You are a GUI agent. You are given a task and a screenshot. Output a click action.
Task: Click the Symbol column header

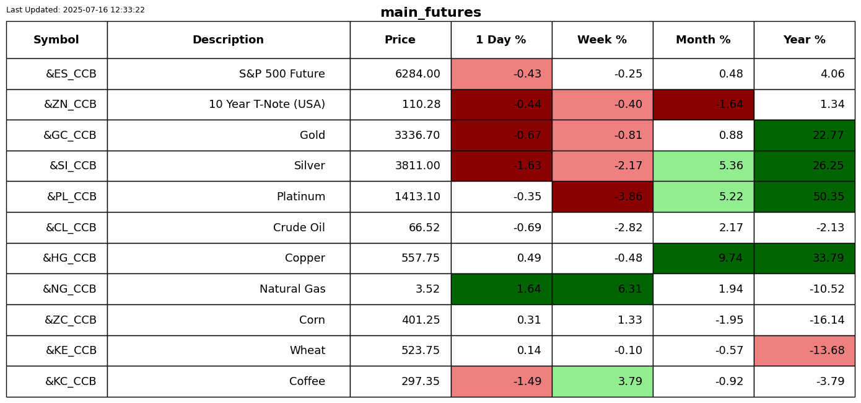56,40
